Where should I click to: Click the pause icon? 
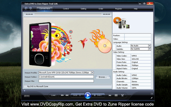click(x=80, y=95)
